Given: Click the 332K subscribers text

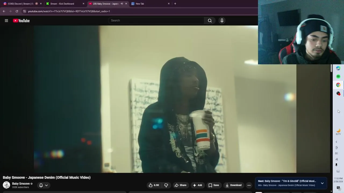Looking at the screenshot, I should point(20,187).
